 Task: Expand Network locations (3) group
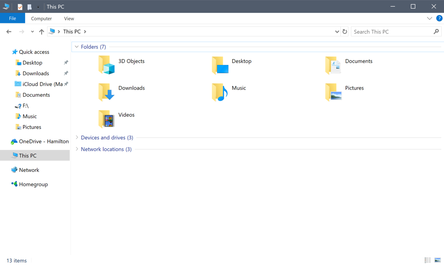point(77,149)
